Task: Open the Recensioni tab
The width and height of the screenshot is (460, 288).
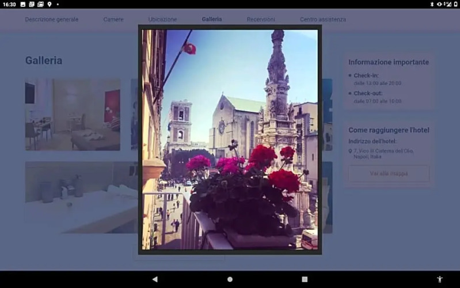Action: [x=261, y=20]
